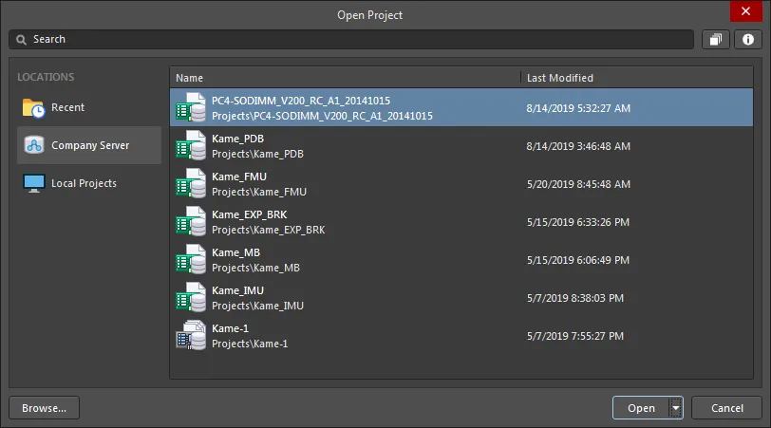Click the PC4-SODIMM_V200_RC_A1_20141015 project icon
This screenshot has height=428, width=771.
191,107
